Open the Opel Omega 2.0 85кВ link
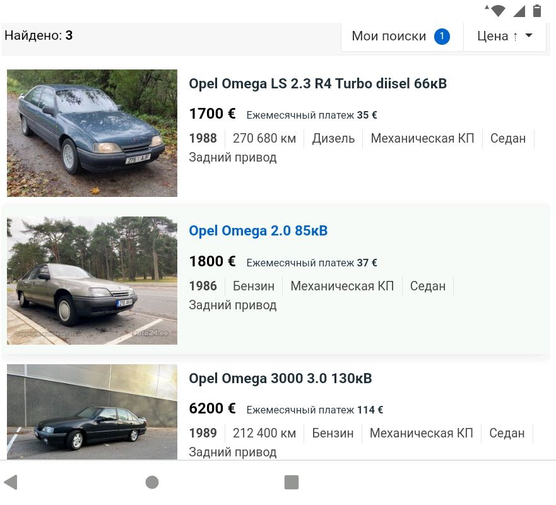556x505 pixels. click(x=258, y=230)
